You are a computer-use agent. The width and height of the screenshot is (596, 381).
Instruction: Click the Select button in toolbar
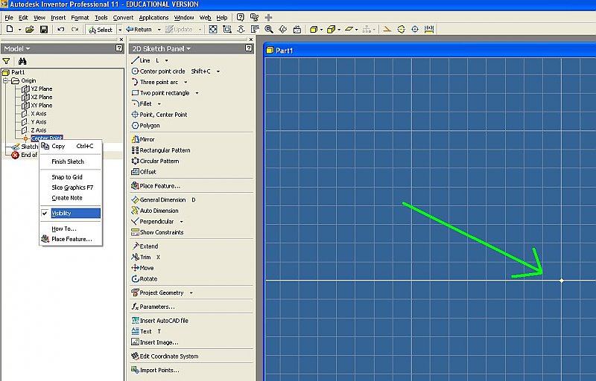click(x=100, y=30)
